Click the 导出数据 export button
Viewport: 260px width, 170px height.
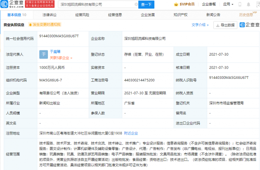(225, 25)
